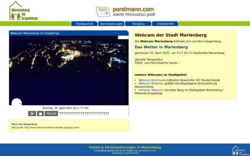Visit the porstmann.com banner

pos(125,12)
